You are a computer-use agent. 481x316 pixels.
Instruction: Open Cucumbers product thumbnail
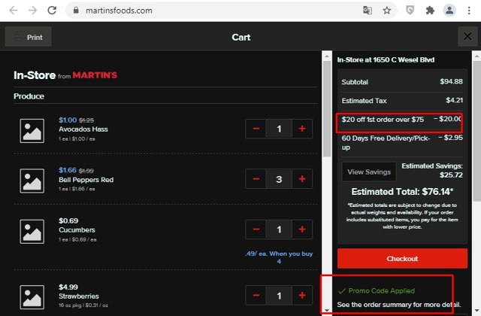pos(32,232)
